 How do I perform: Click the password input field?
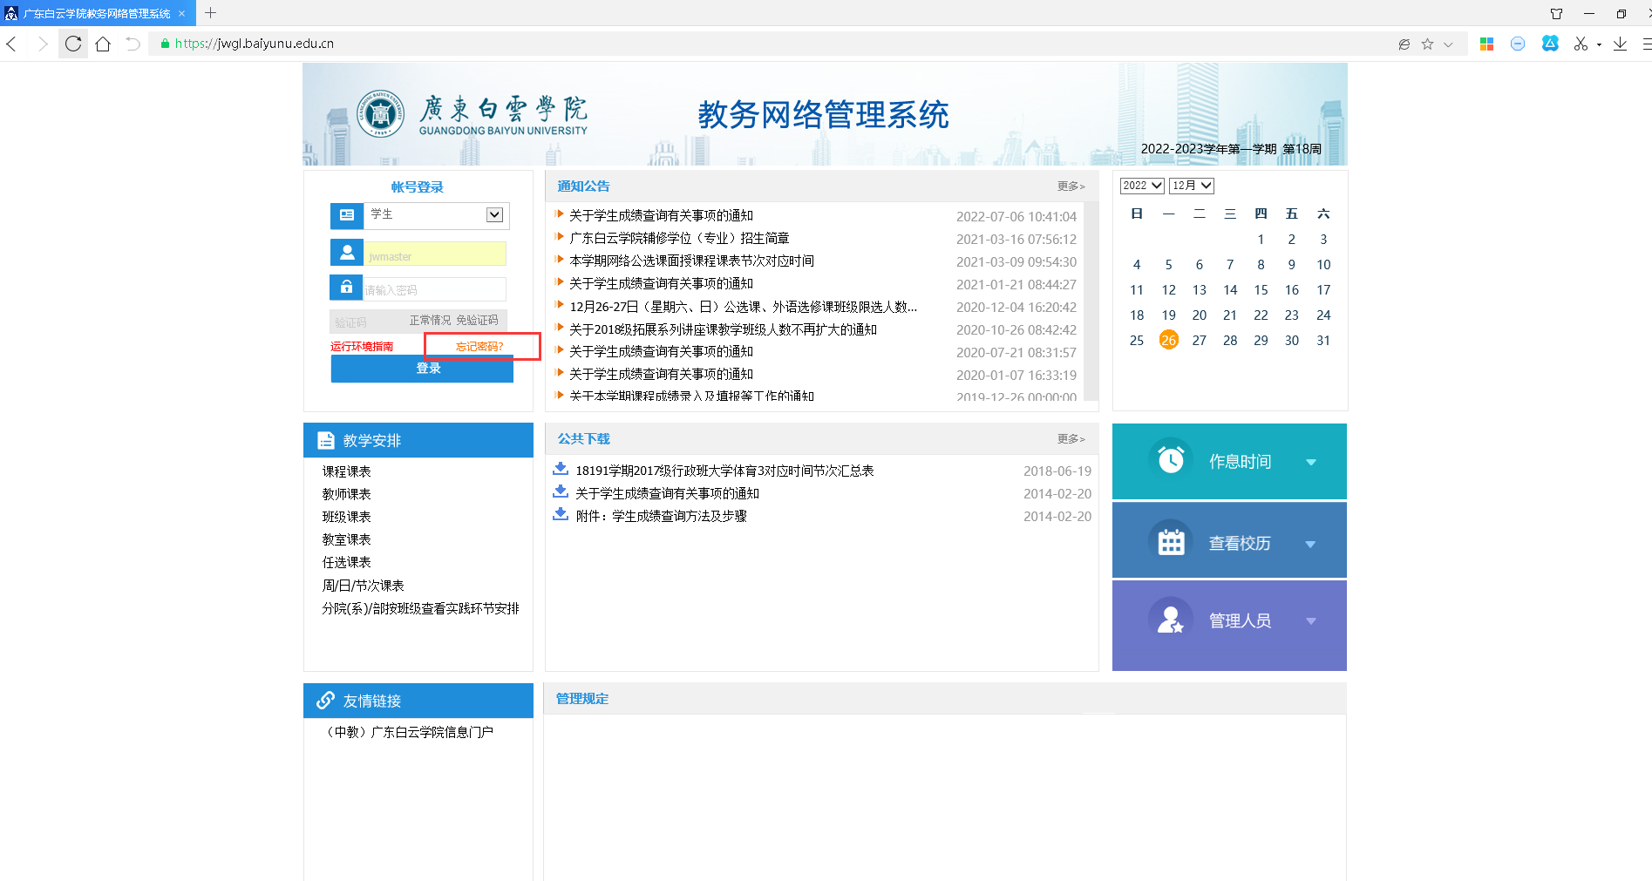point(434,289)
